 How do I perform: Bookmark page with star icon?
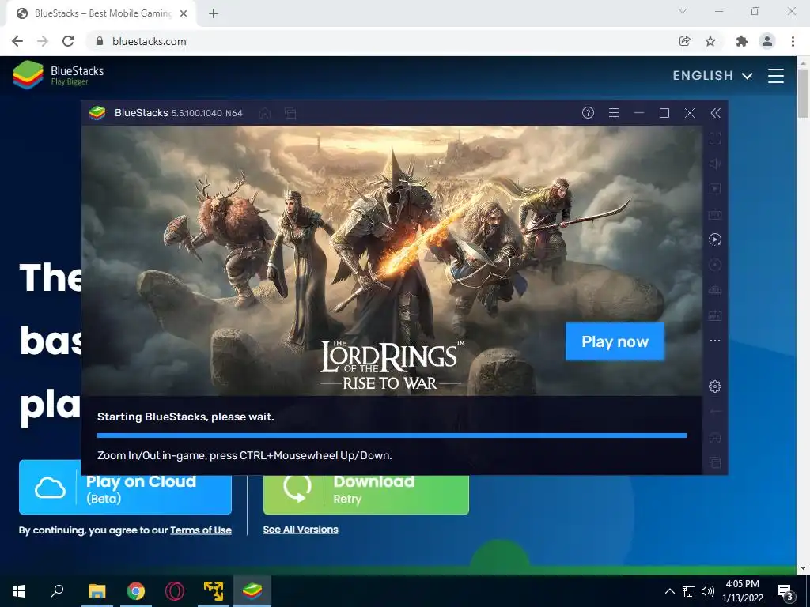(x=710, y=41)
